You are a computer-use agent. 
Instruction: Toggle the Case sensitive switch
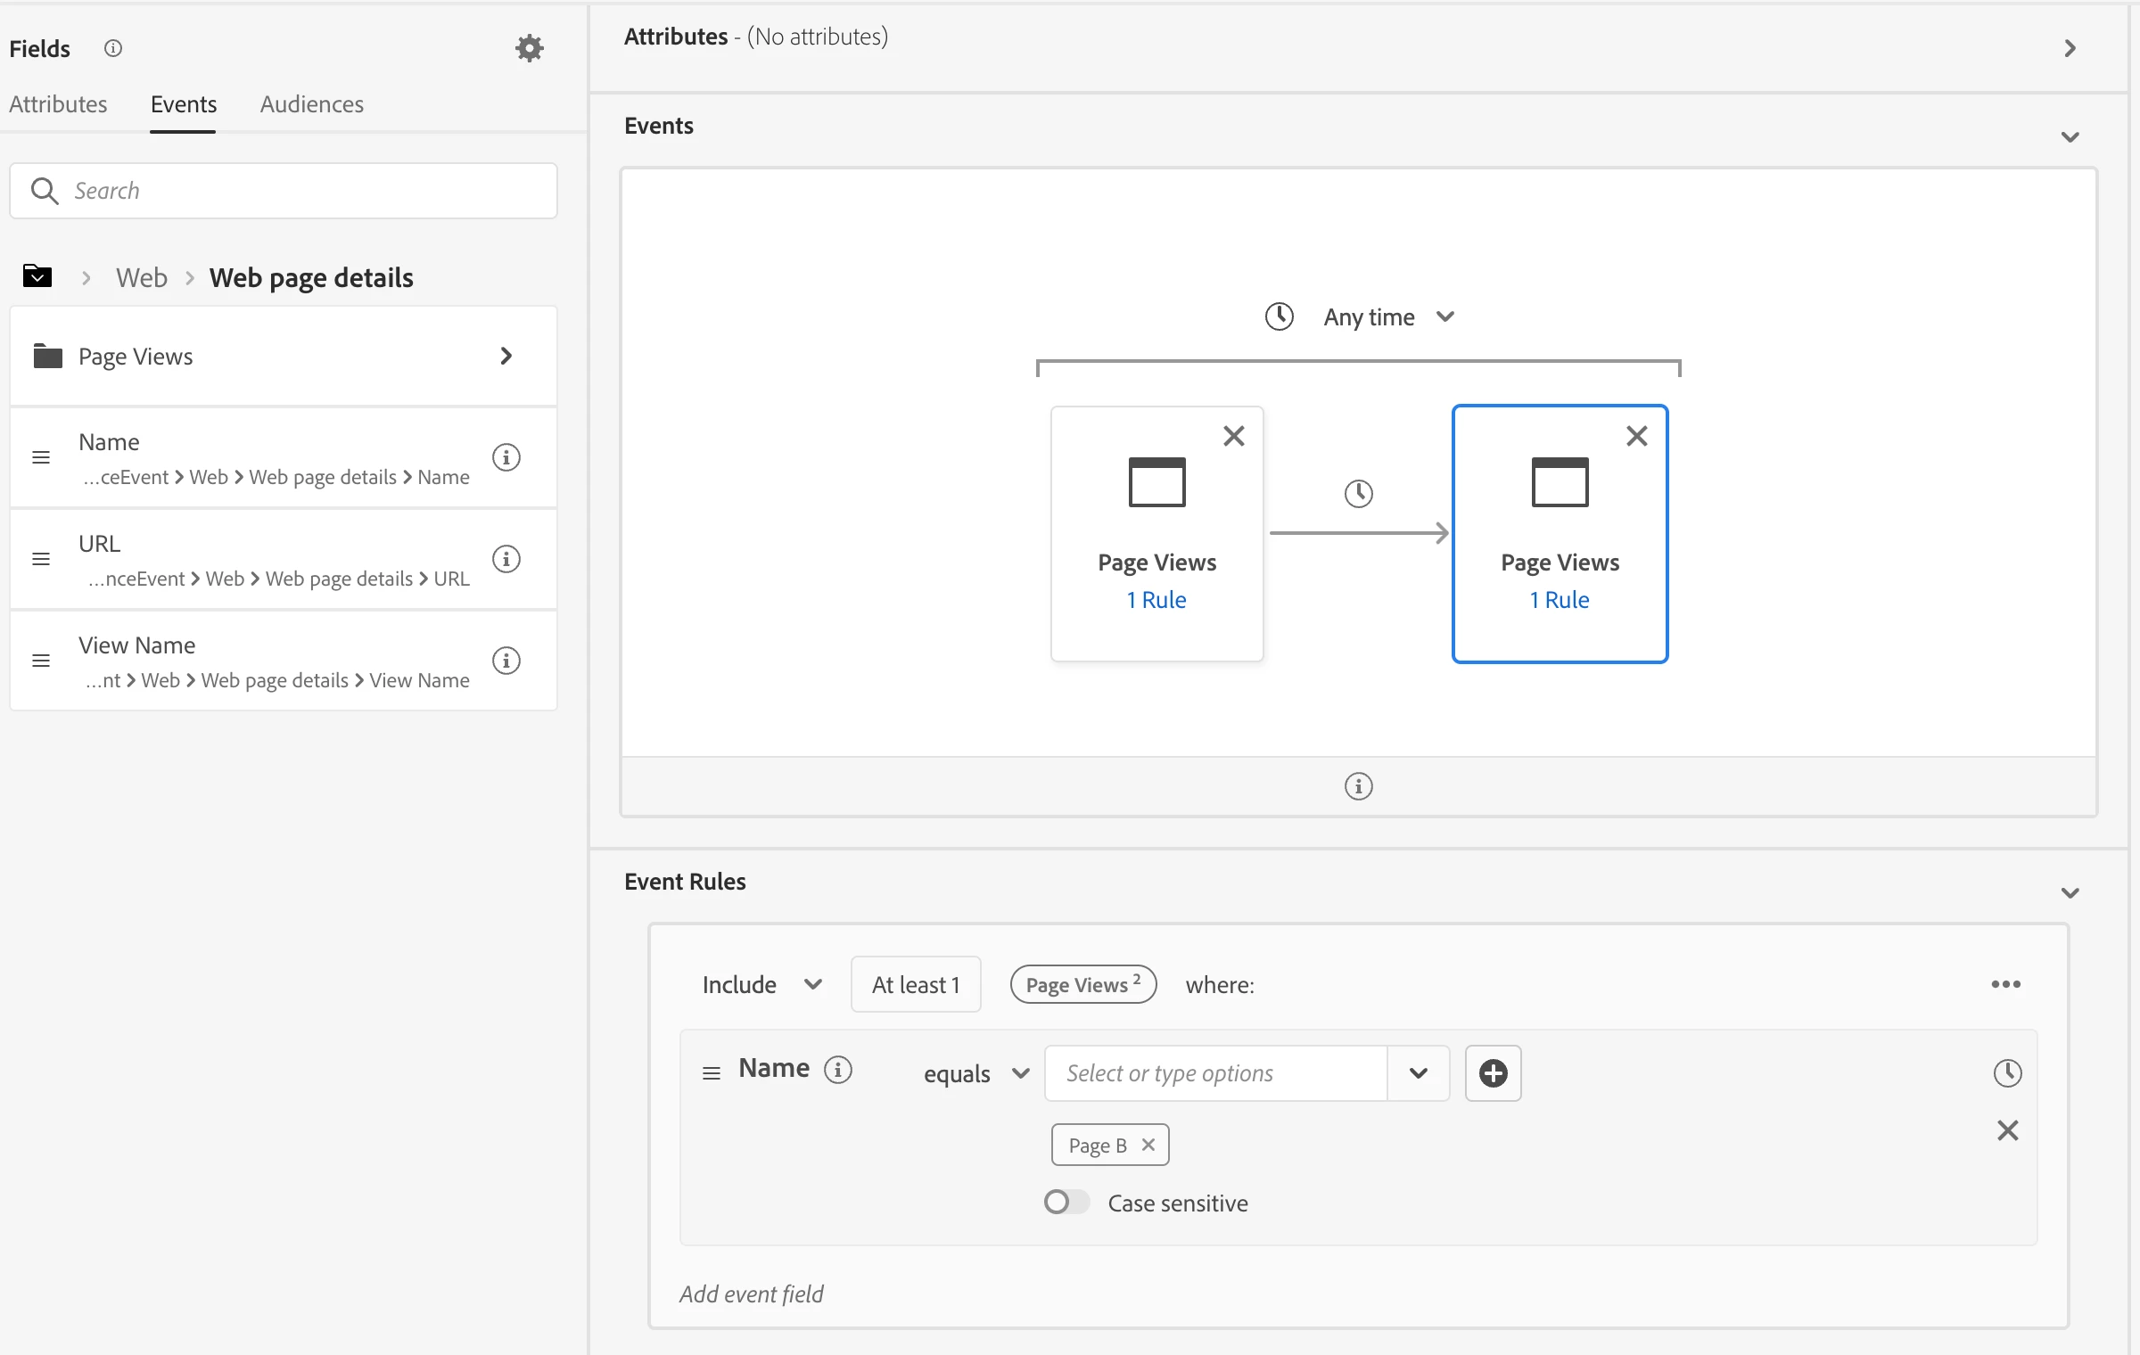point(1066,1203)
